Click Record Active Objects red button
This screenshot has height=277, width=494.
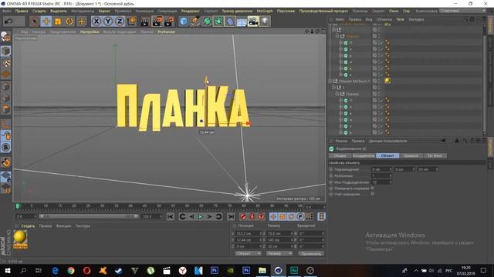[243, 216]
